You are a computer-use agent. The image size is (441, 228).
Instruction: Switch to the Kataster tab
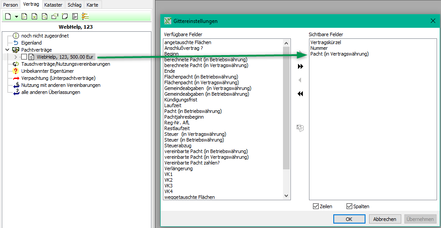53,5
